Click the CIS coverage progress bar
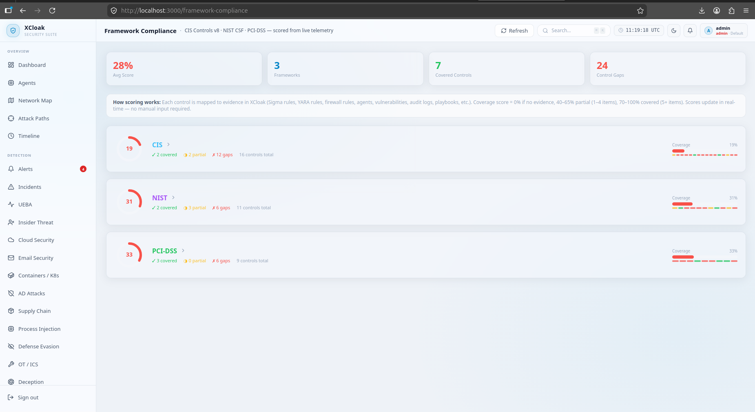 click(x=705, y=151)
